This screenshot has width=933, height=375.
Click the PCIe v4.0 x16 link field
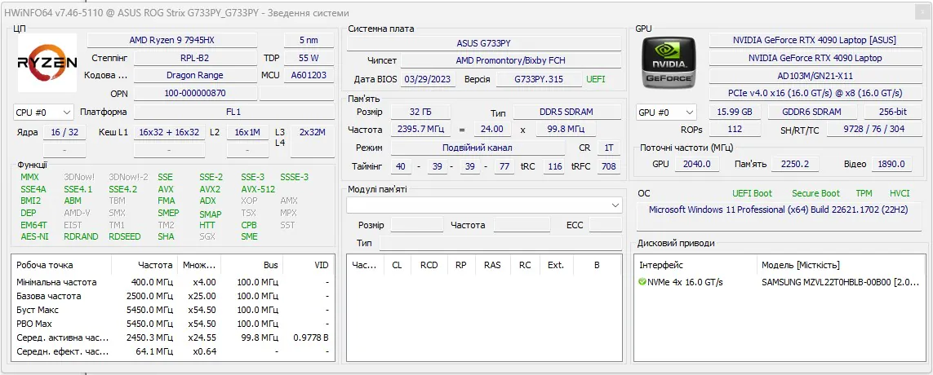point(815,93)
